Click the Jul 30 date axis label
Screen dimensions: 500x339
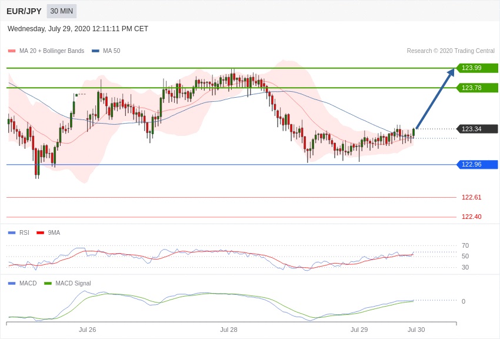point(416,330)
